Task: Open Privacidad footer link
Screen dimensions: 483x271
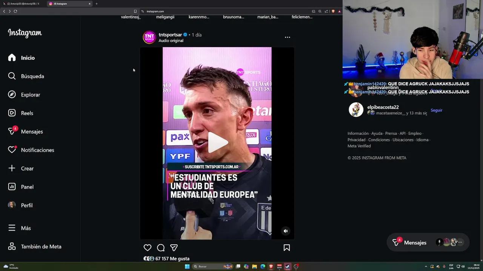Action: [x=357, y=140]
